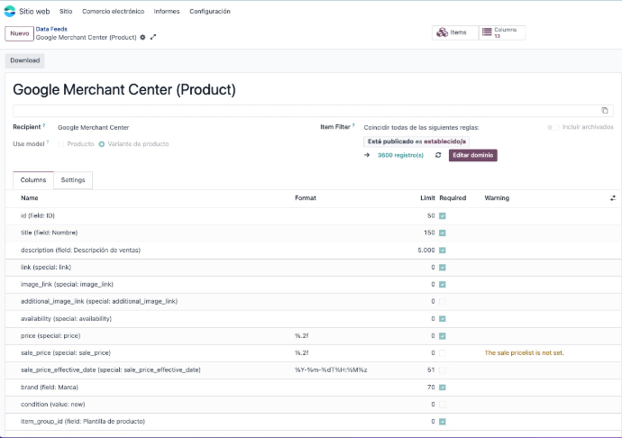The image size is (622, 438).
Task: Open the gear actions menu beside record name
Action: pyautogui.click(x=142, y=37)
